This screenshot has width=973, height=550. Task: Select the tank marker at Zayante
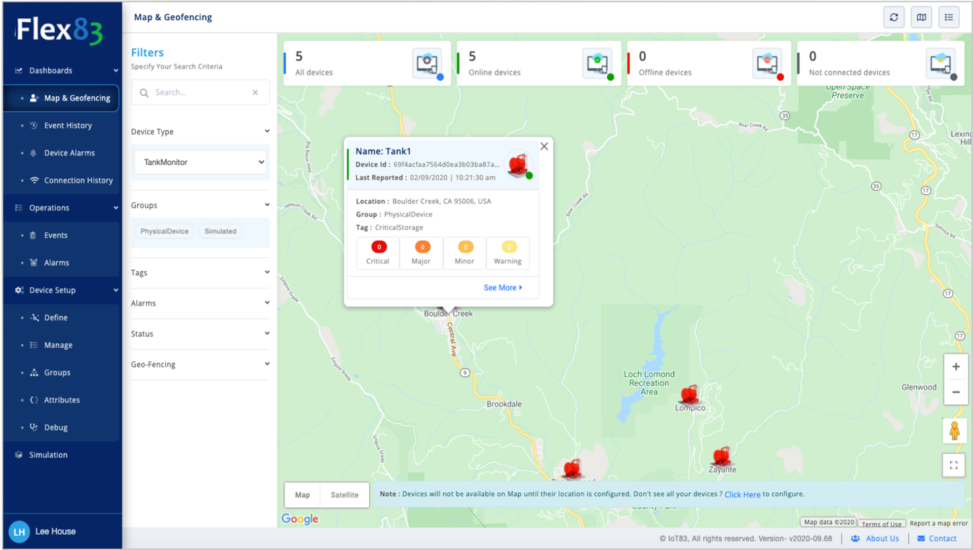(721, 456)
